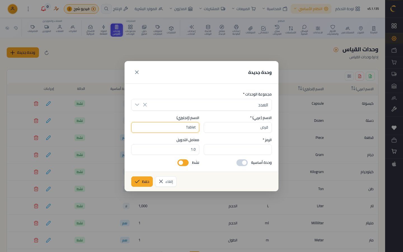Click the edit pencil for the Capsule row
This screenshot has width=403, height=252.
pyautogui.click(x=48, y=104)
